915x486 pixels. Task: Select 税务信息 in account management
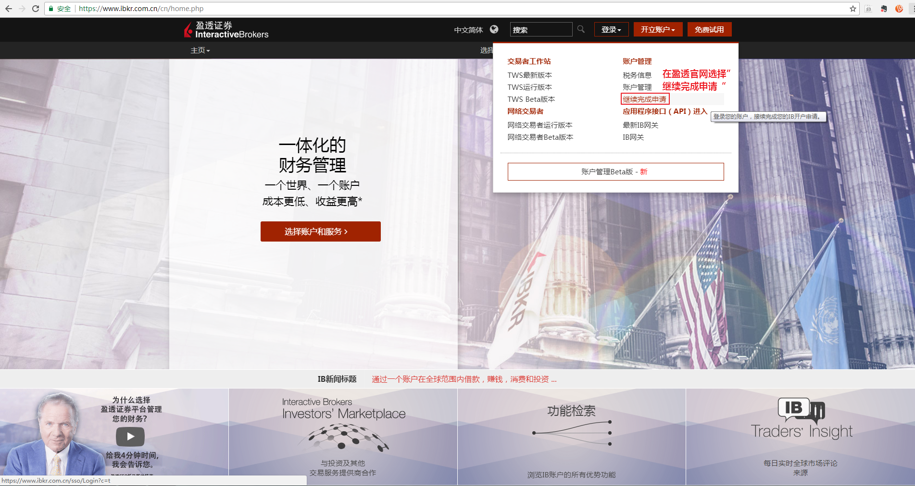click(x=637, y=75)
